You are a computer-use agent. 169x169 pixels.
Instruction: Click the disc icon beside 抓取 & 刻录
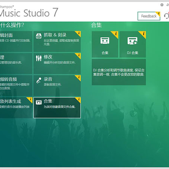(x=38, y=36)
